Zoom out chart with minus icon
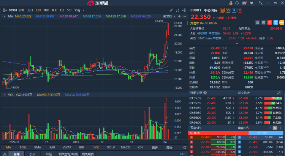 [x=185, y=16]
